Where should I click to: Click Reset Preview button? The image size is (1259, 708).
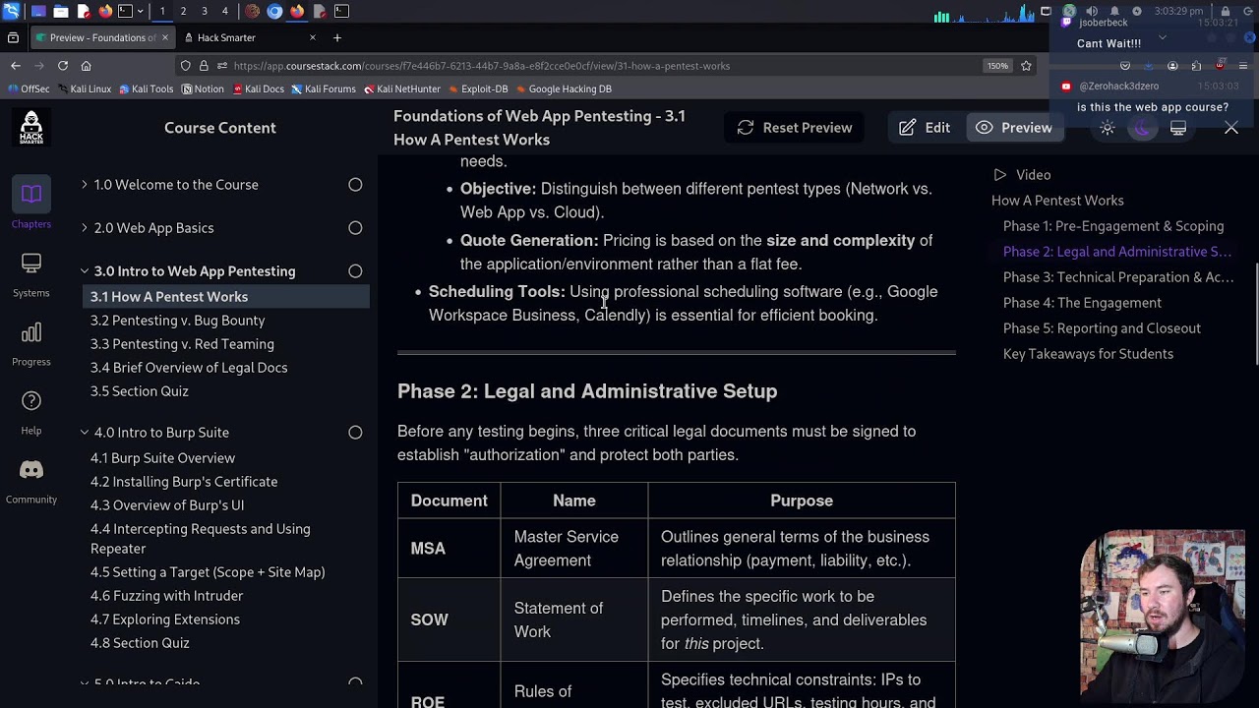pos(795,128)
